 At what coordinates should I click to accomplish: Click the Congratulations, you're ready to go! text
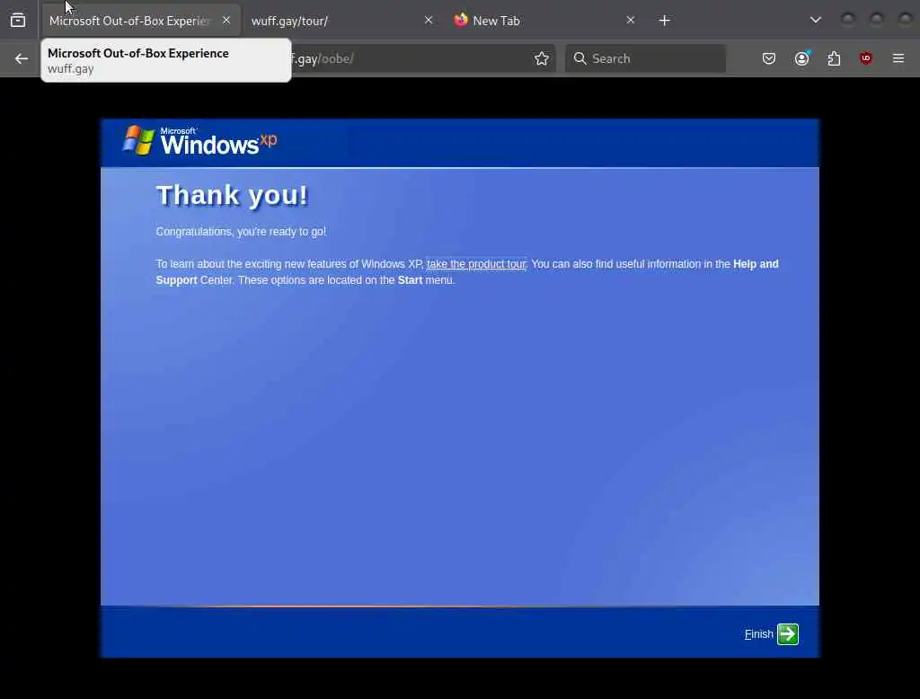pyautogui.click(x=241, y=232)
